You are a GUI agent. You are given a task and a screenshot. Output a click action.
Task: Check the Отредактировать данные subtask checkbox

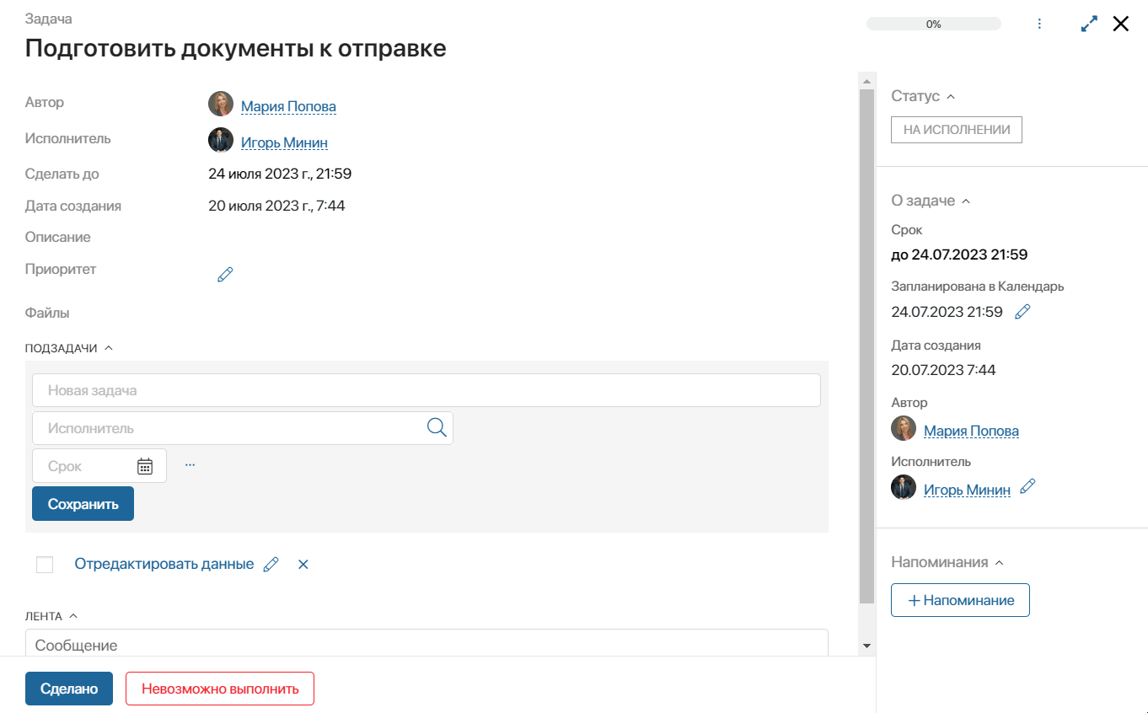click(x=45, y=565)
